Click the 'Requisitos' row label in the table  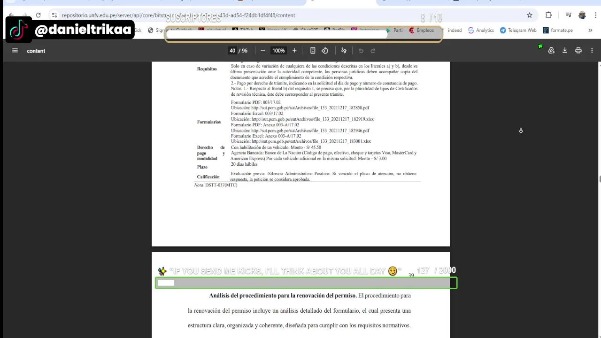click(x=207, y=69)
